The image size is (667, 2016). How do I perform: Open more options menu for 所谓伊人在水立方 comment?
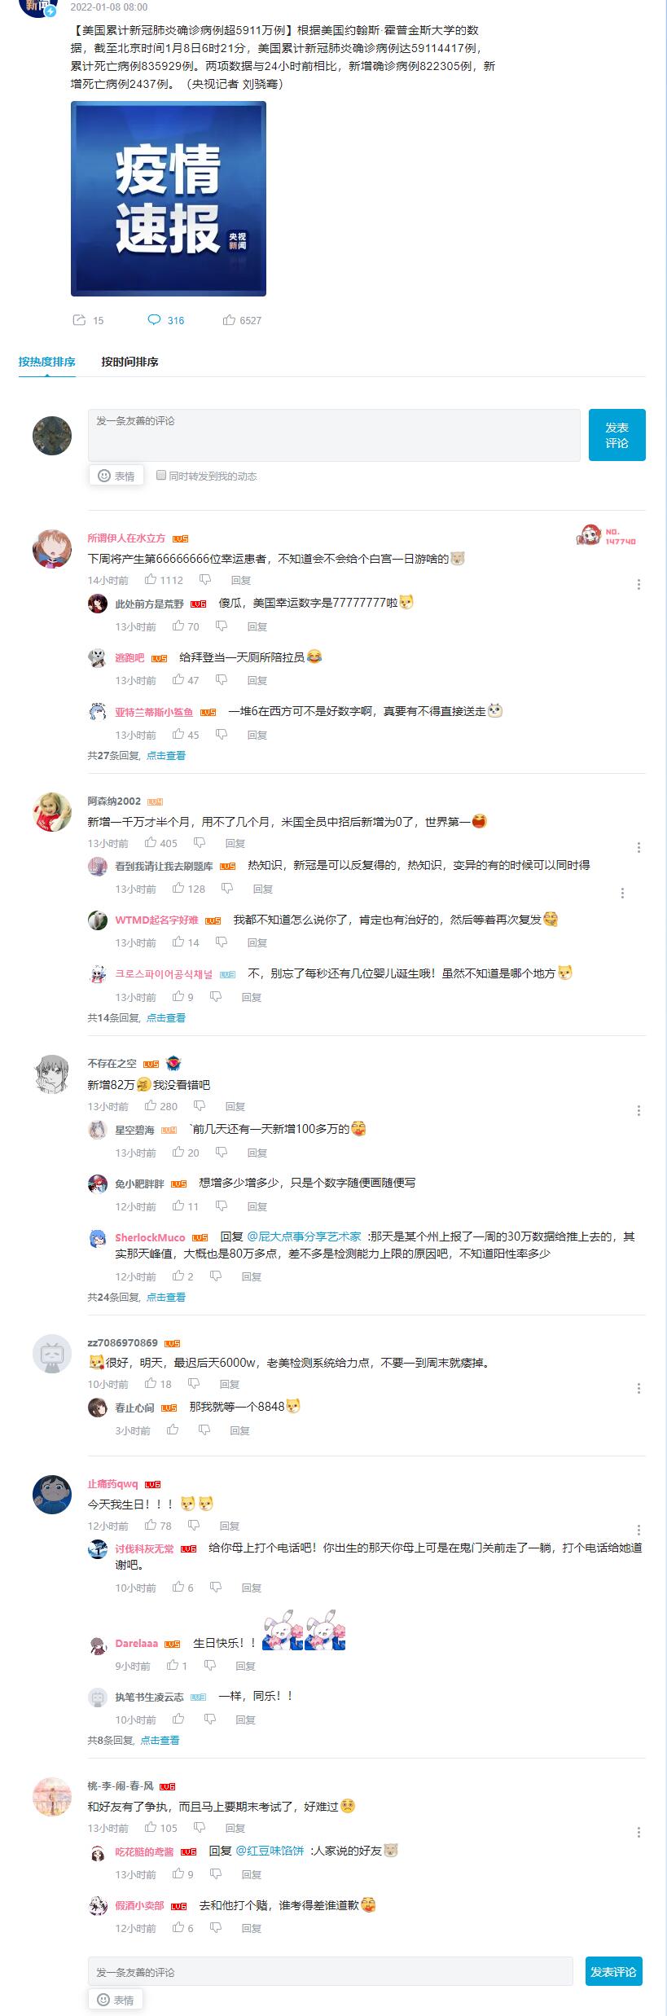(638, 584)
